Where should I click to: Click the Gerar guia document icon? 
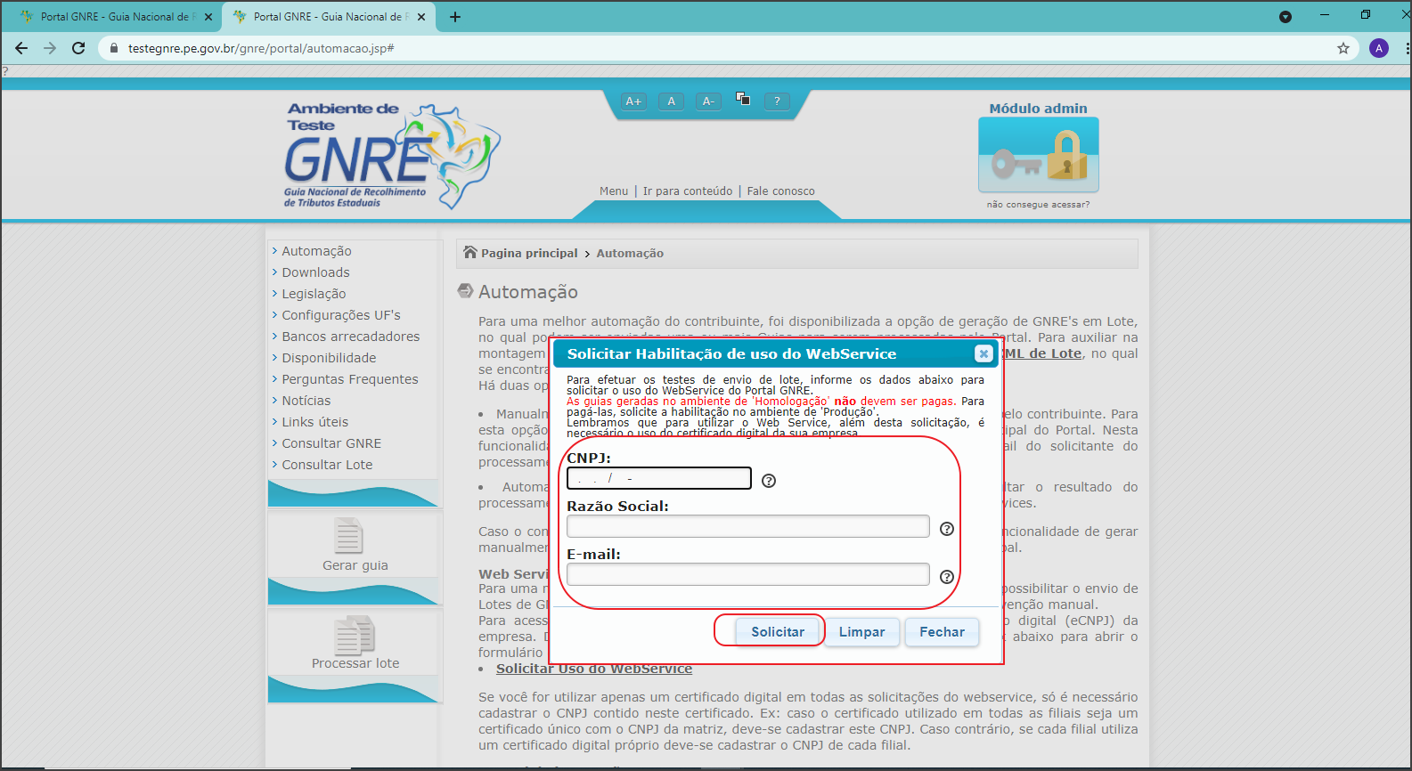click(x=348, y=535)
